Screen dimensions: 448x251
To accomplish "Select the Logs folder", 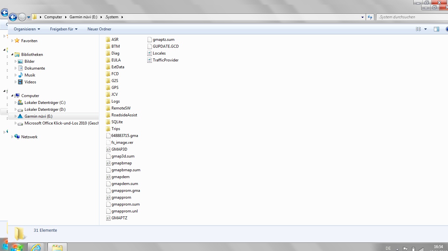I will [x=113, y=101].
